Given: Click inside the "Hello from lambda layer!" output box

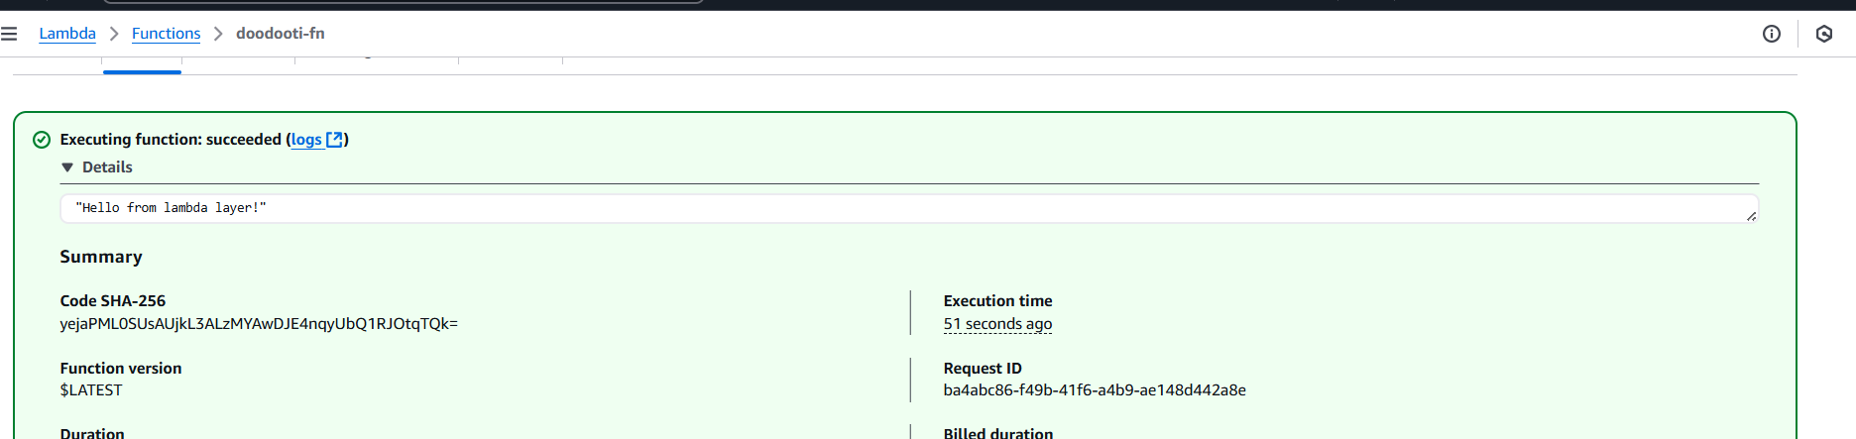Looking at the screenshot, I should point(909,208).
